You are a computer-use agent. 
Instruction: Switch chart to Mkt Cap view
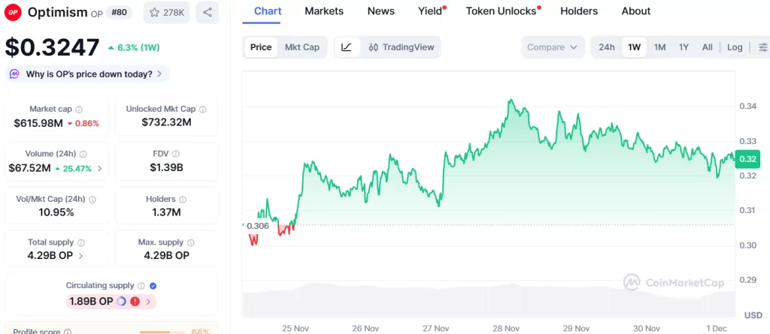tap(302, 47)
